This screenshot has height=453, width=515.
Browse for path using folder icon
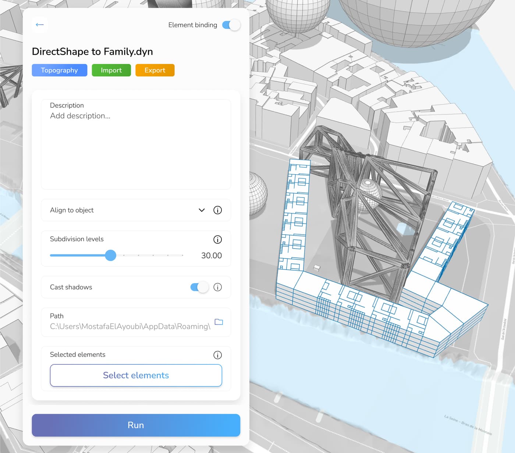[x=219, y=322]
